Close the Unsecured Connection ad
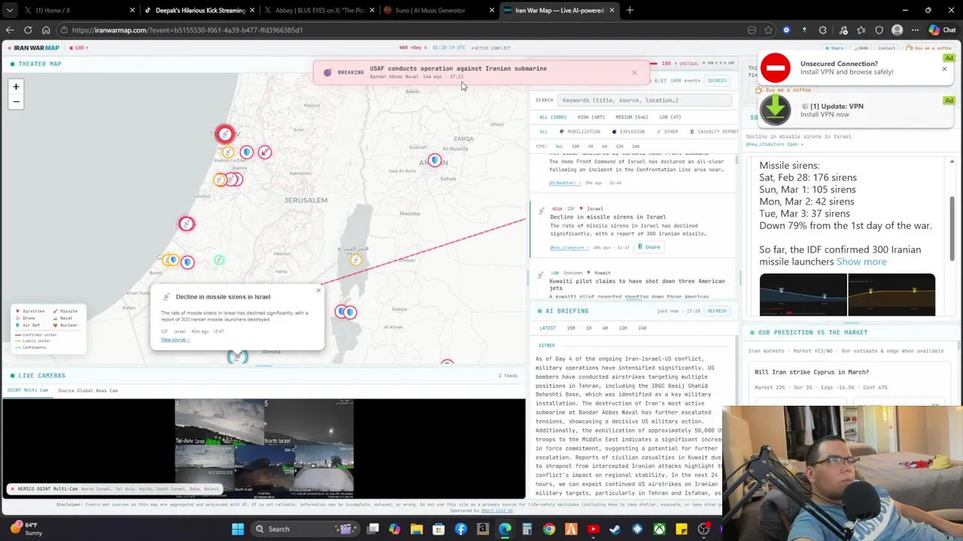963x541 pixels. point(944,69)
